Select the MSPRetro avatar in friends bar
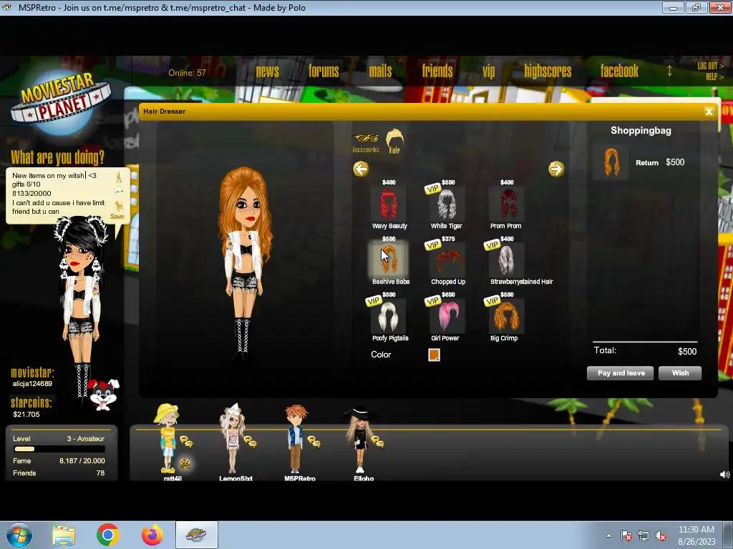 point(296,438)
